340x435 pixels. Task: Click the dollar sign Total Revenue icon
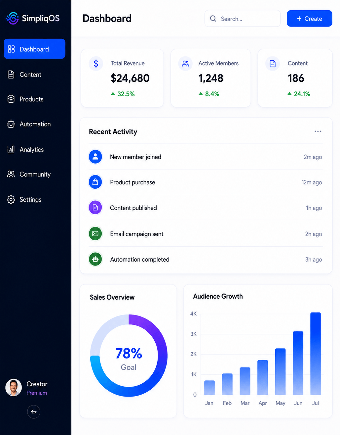coord(96,63)
